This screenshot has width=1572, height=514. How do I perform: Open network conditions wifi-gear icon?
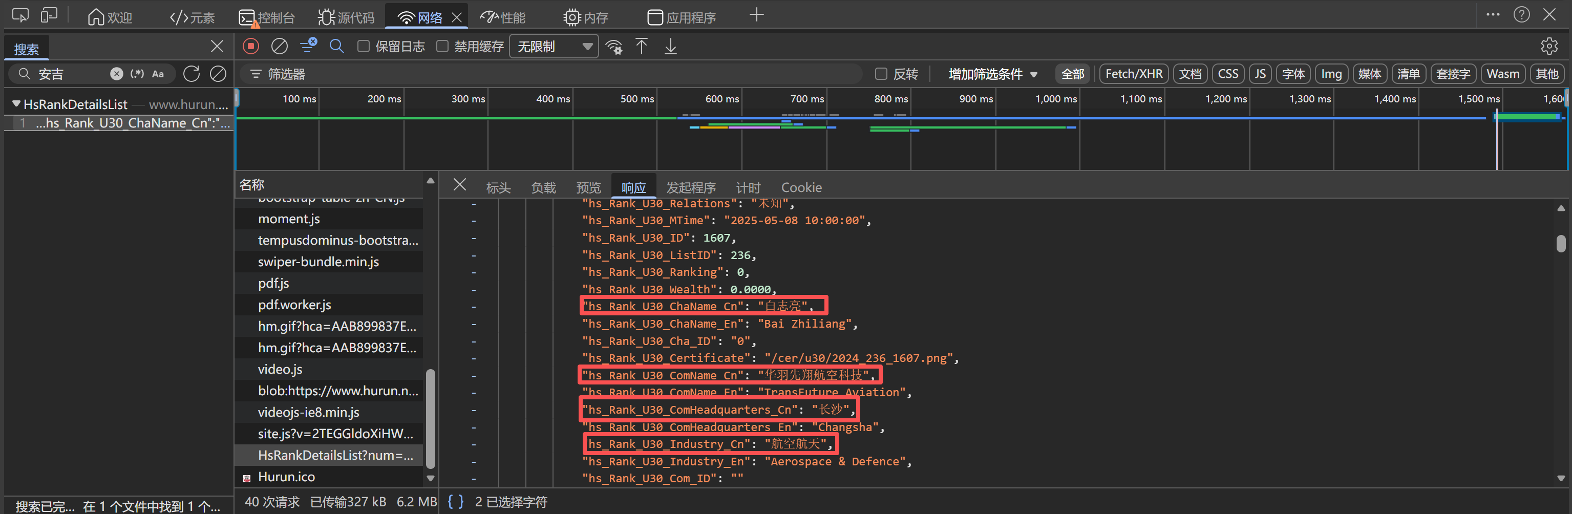click(x=614, y=47)
